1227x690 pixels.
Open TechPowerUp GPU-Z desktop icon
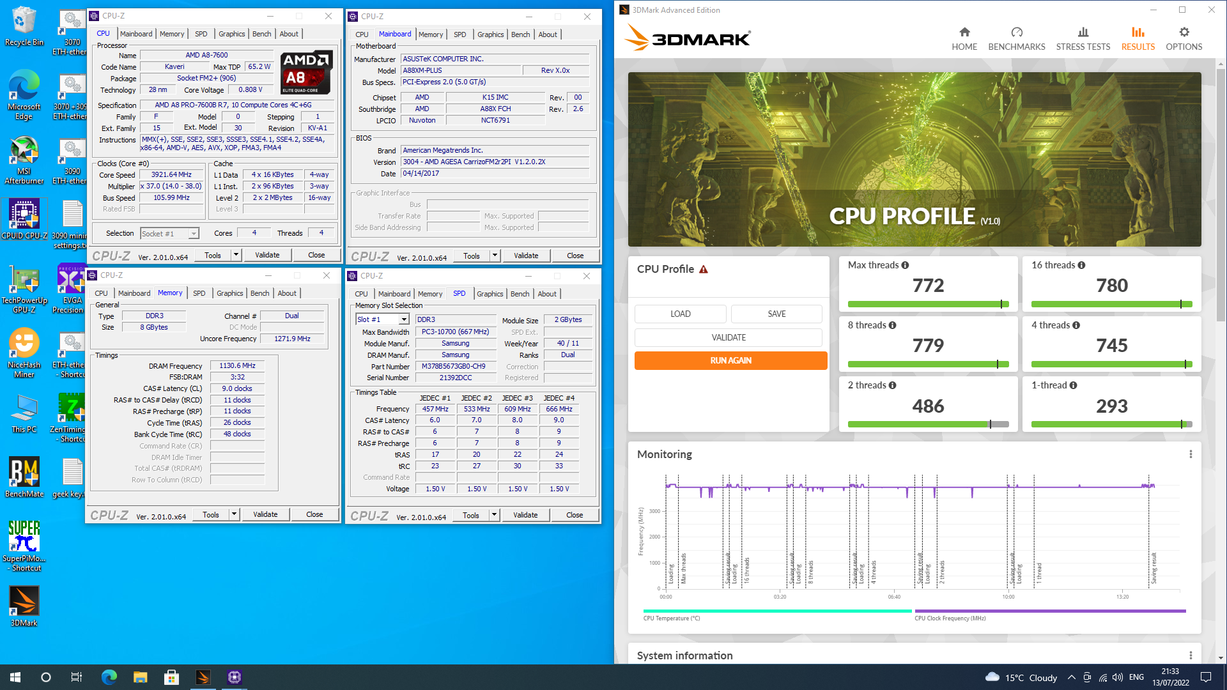click(24, 289)
